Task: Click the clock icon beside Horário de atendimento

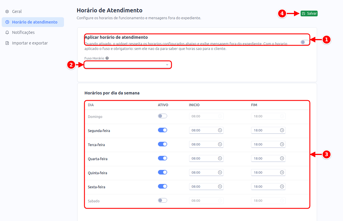Action: pyautogui.click(x=7, y=22)
